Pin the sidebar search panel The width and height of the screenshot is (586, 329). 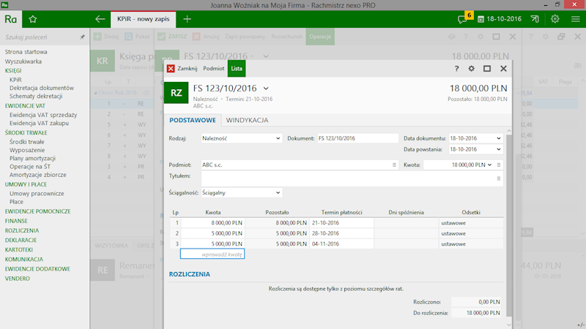pyautogui.click(x=82, y=37)
